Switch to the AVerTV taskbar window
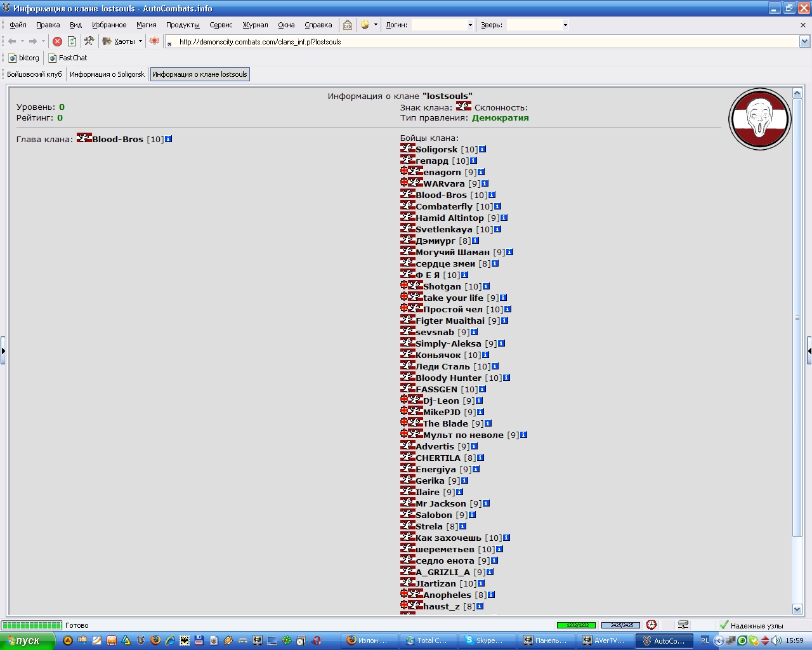The height and width of the screenshot is (650, 812). [604, 640]
